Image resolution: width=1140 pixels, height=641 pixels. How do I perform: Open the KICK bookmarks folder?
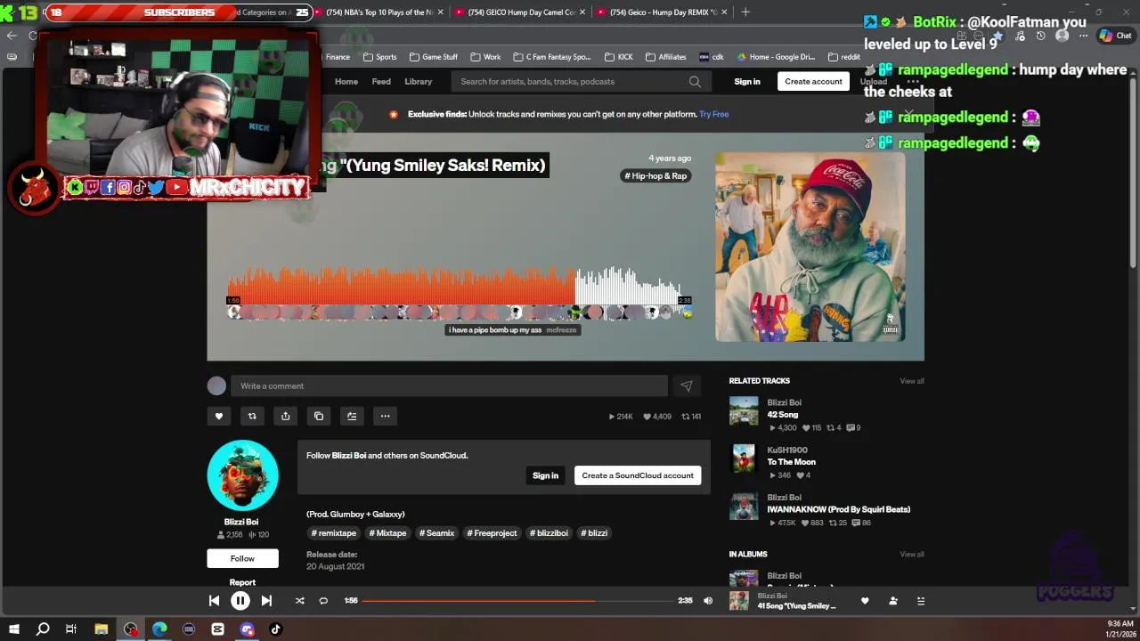coord(618,57)
